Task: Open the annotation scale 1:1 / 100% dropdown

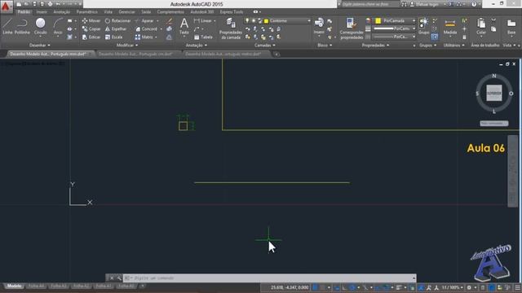Action: pyautogui.click(x=453, y=287)
